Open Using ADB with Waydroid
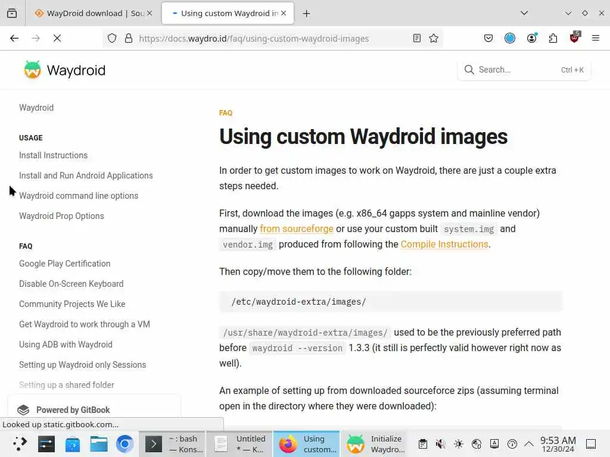Screen dimensions: 610x457 66,345
